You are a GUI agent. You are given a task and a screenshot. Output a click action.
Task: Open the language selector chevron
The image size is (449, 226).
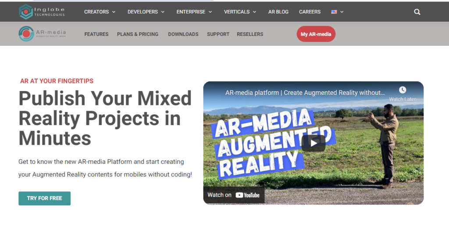(342, 12)
